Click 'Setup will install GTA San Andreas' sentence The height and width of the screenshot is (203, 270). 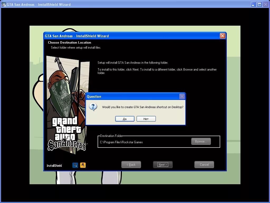133,62
